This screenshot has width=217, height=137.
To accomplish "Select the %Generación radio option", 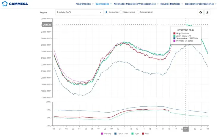I will click(x=138, y=12).
